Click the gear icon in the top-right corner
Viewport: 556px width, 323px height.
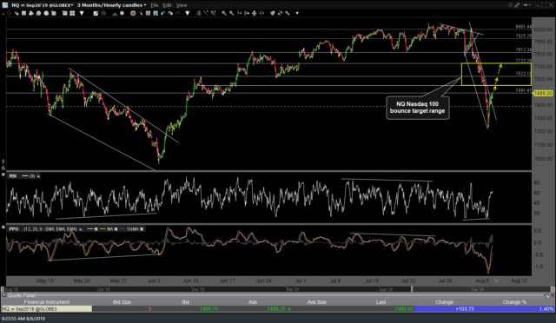(x=510, y=5)
